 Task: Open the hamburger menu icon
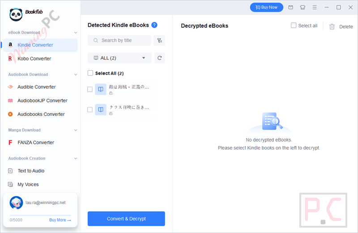point(315,7)
